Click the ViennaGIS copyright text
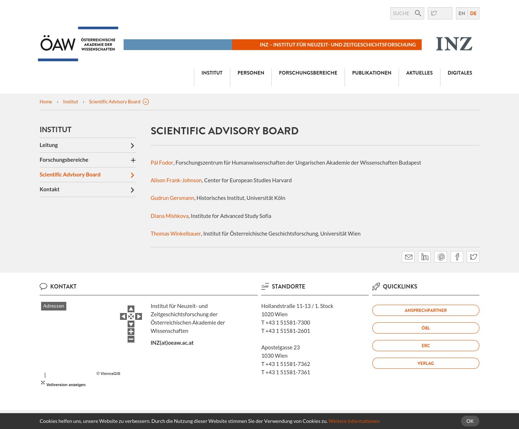519x429 pixels. tap(108, 374)
